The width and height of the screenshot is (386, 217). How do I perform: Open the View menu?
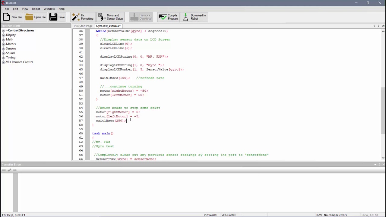click(25, 9)
